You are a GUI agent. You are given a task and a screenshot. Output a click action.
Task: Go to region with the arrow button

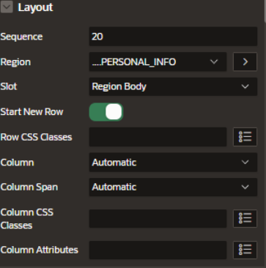pos(245,62)
